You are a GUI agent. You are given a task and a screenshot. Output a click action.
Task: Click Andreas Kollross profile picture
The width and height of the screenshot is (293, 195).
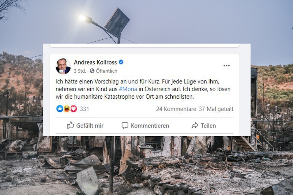(63, 66)
